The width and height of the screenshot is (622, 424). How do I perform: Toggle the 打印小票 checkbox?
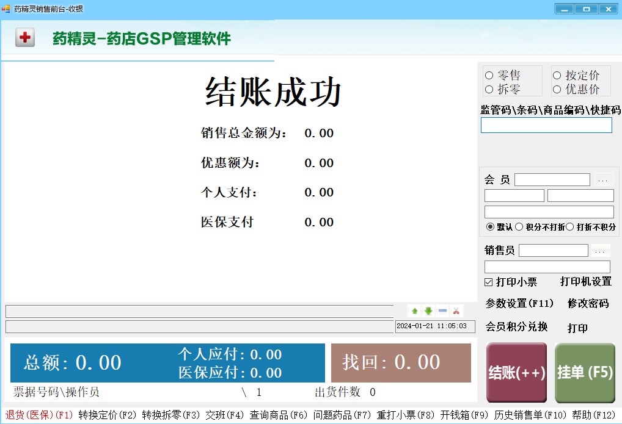[x=511, y=282]
